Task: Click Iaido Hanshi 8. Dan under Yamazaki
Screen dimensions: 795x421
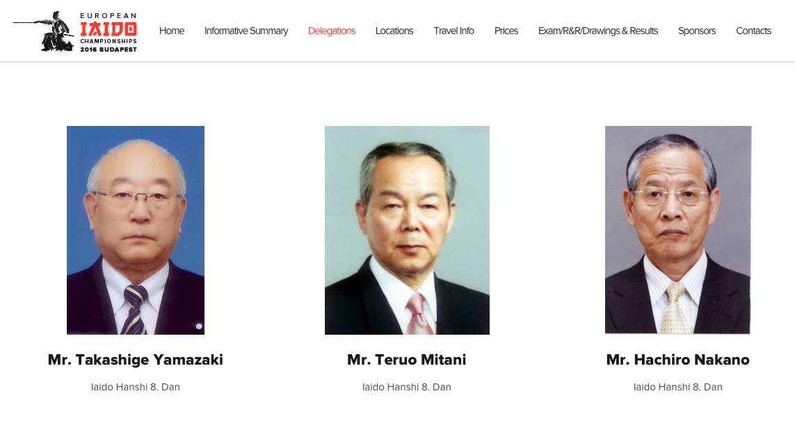Action: point(136,387)
